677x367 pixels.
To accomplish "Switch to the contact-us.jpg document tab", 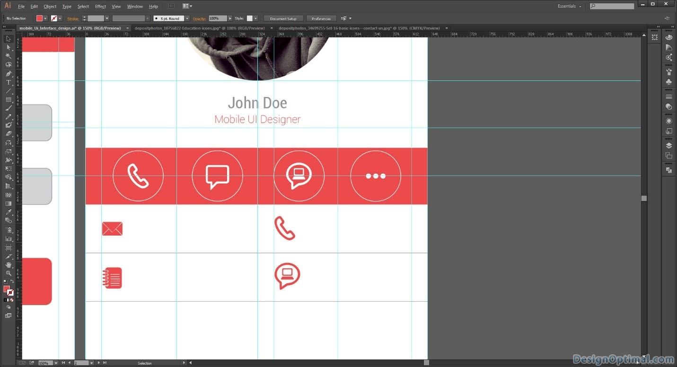I will coord(359,28).
